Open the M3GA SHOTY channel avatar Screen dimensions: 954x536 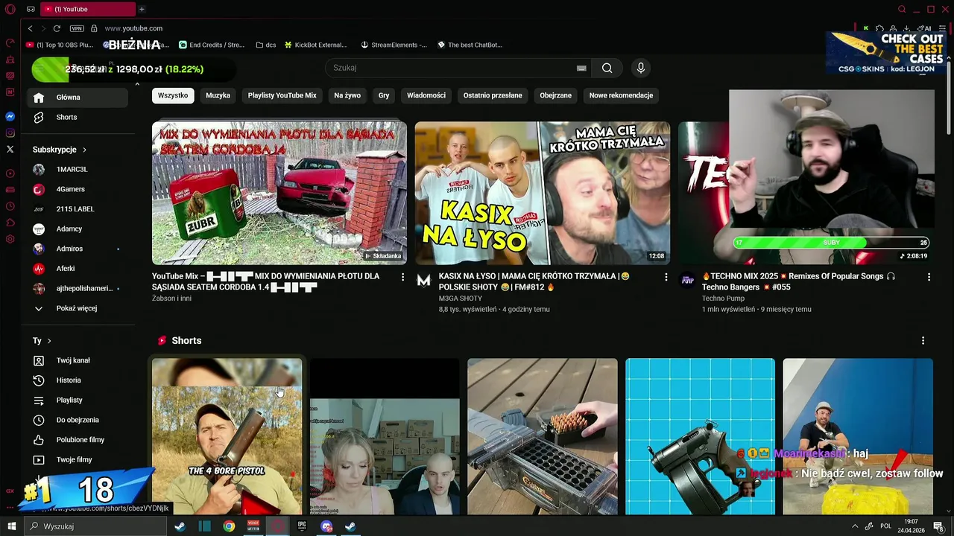click(423, 281)
